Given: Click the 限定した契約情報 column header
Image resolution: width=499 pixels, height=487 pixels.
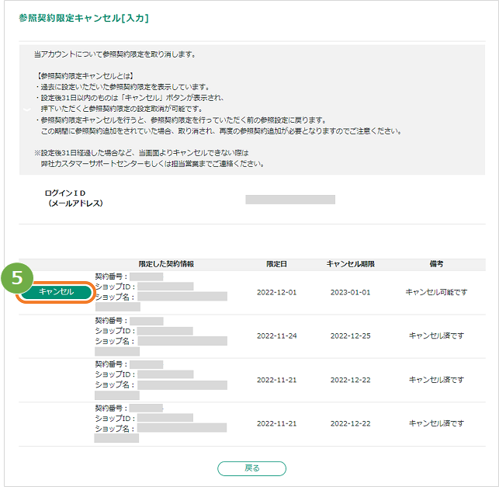Looking at the screenshot, I should (x=166, y=264).
